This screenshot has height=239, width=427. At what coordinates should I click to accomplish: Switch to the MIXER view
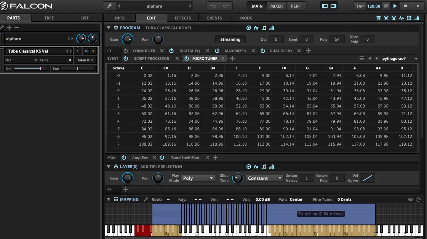tap(277, 6)
